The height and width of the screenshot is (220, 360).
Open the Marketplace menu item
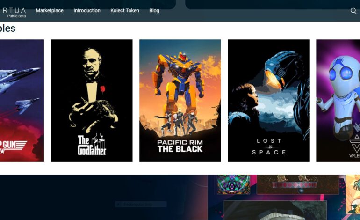(x=50, y=11)
